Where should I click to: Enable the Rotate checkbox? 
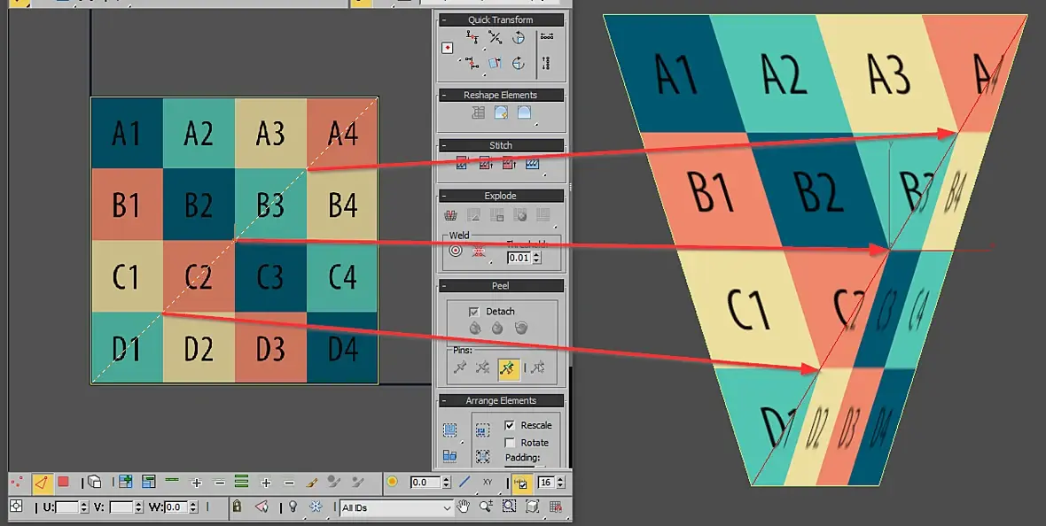510,443
